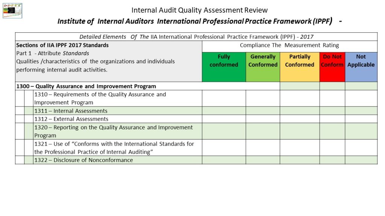This screenshot has width=385, height=216.
Task: Select the title "Internal Audit Quality Assessment Review"
Action: tap(199, 10)
